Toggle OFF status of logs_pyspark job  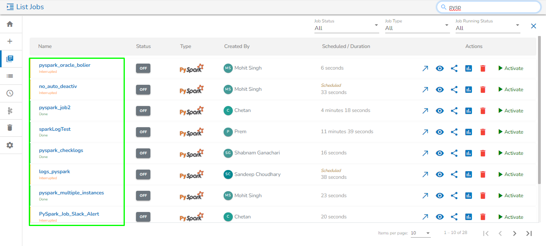click(x=143, y=174)
